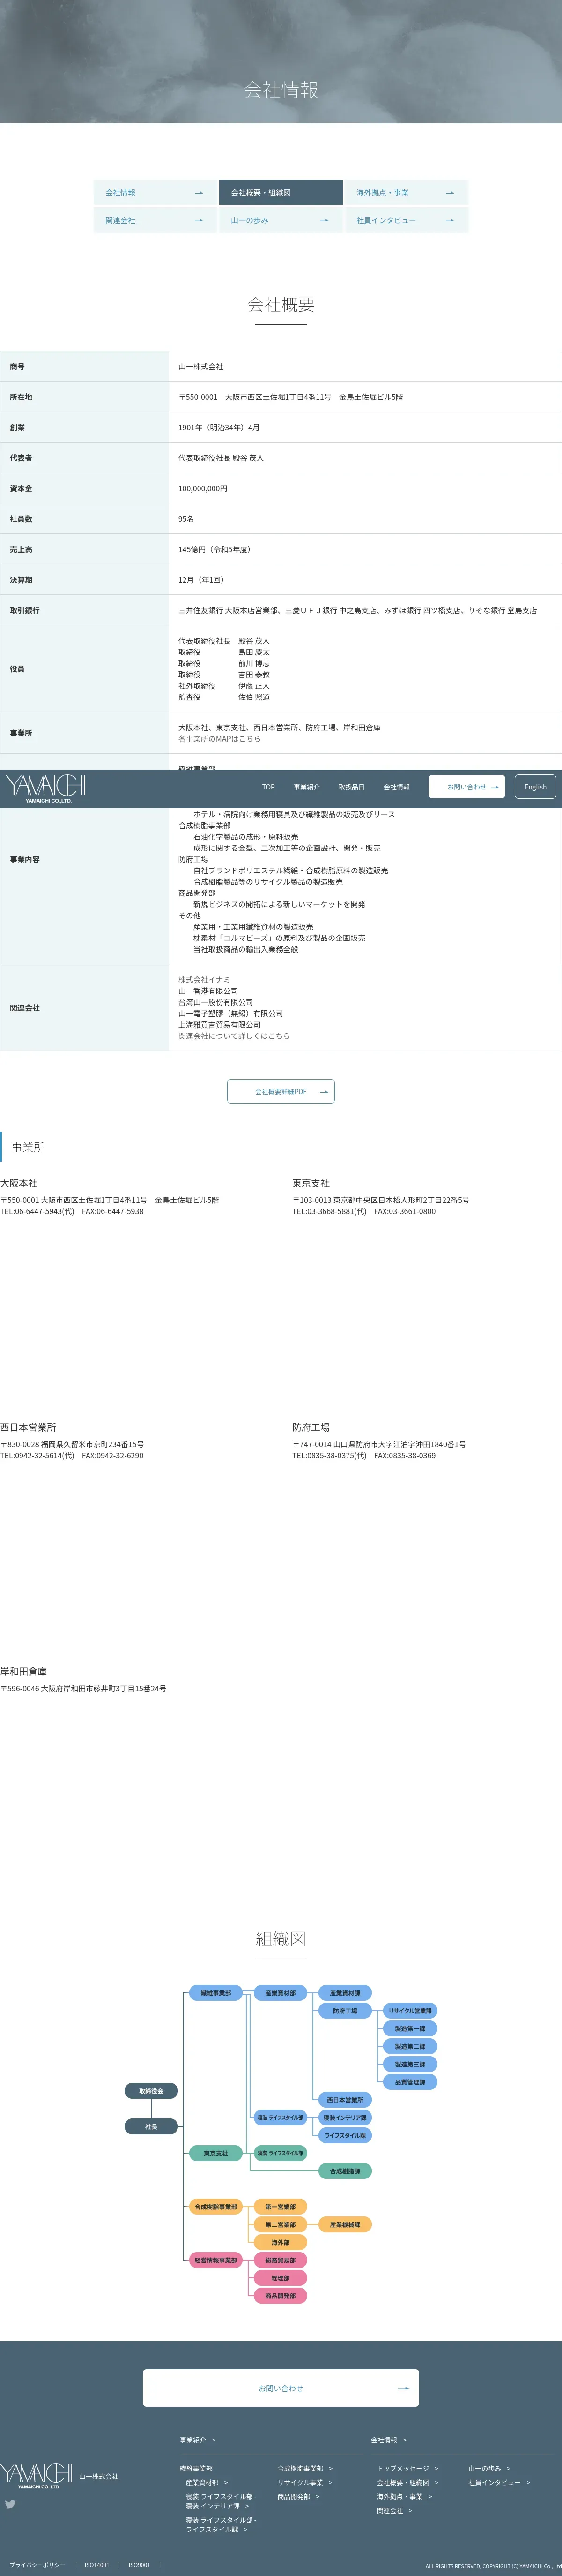Click the 防府工場 node in the org chart
Screen dimensions: 562x2576
coord(345,2010)
